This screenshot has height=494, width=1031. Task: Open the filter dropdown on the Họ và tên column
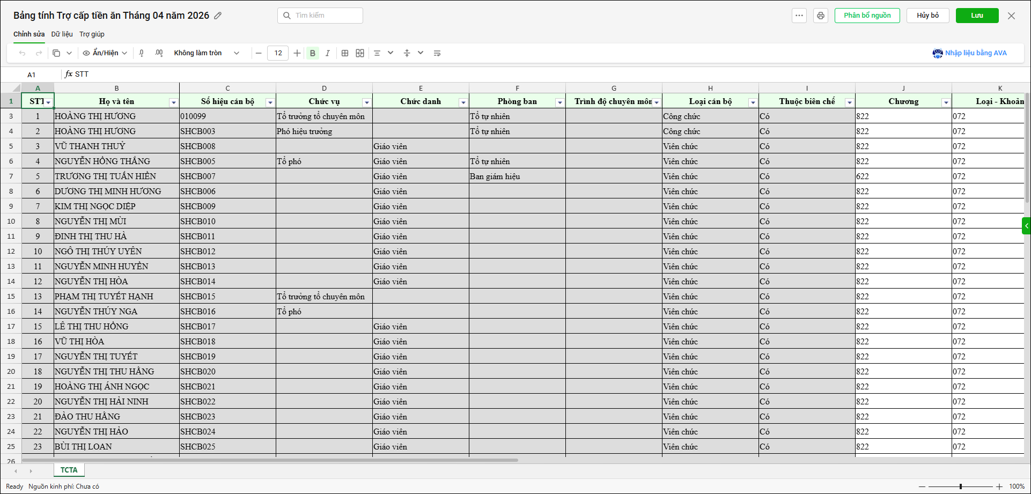[173, 102]
